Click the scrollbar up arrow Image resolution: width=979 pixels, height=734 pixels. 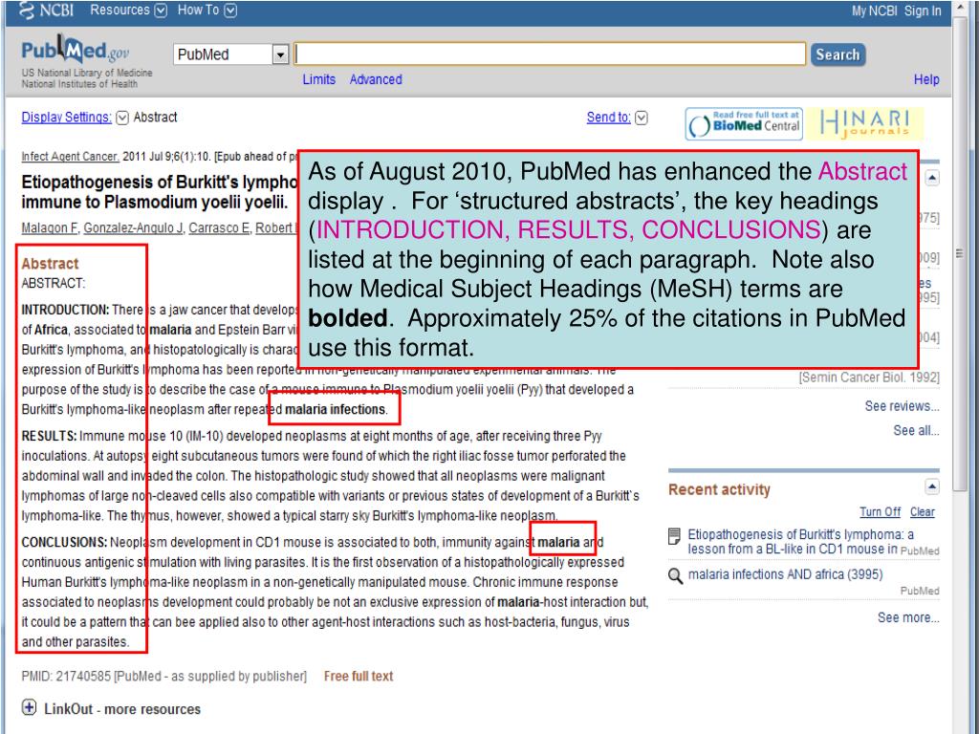tap(960, 8)
